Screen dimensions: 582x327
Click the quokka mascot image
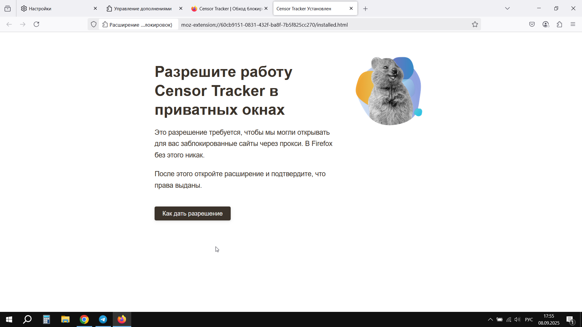click(x=389, y=91)
